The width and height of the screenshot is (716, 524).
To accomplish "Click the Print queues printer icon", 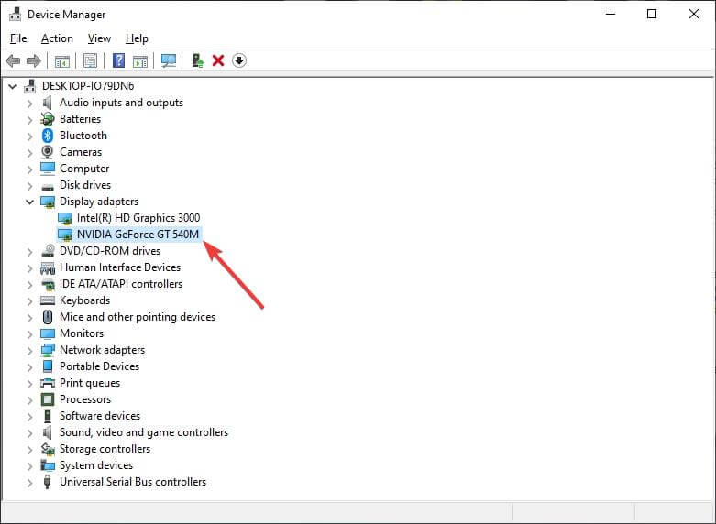I will pos(48,383).
